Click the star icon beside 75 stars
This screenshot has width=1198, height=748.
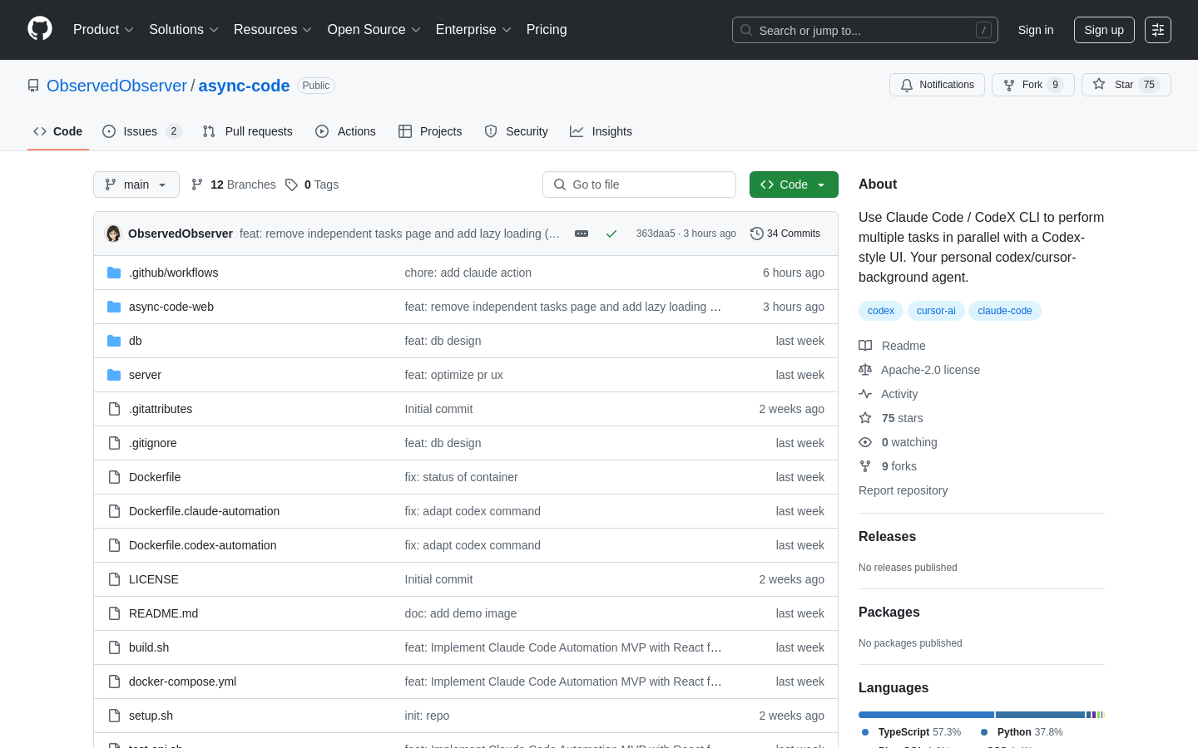click(x=865, y=418)
